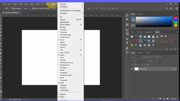Image resolution: width=180 pixels, height=101 pixels.
Task: Open the Paragraph panel icon in dock
Action: point(127,43)
